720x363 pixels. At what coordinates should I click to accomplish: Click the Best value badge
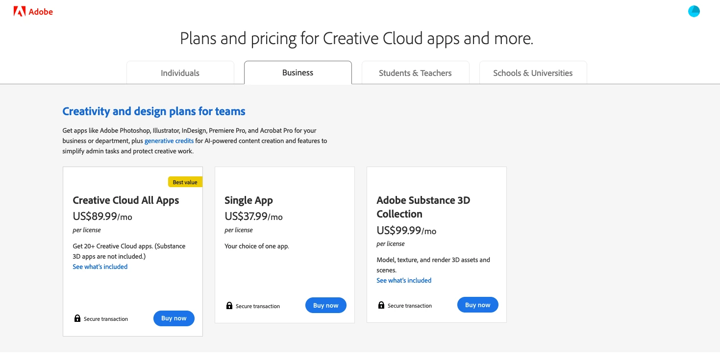pos(185,182)
